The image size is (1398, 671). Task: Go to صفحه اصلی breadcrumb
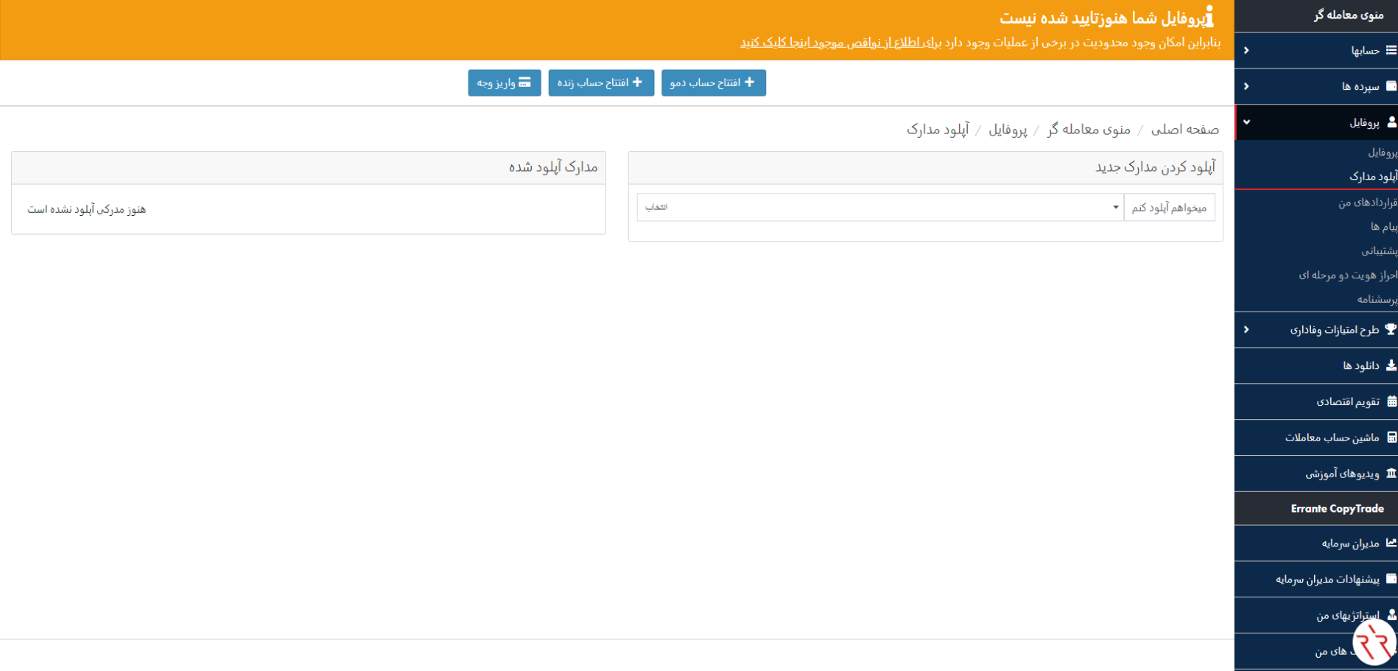click(x=1185, y=130)
